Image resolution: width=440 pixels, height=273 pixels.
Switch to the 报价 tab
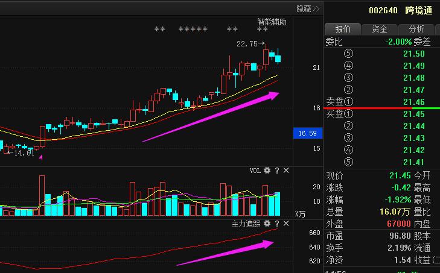343,29
